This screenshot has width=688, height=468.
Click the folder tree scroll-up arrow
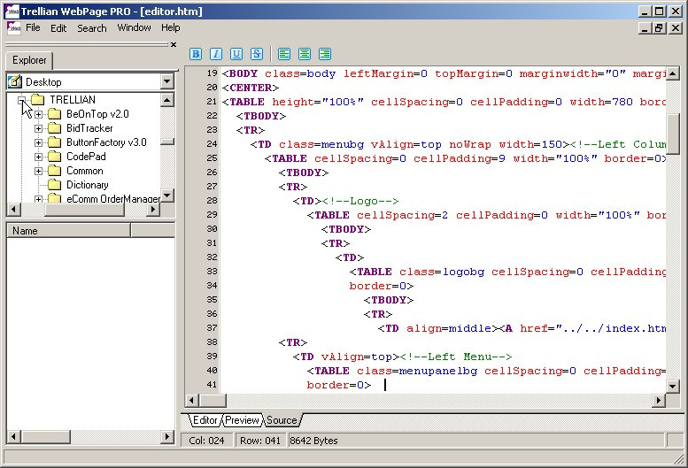(x=166, y=100)
